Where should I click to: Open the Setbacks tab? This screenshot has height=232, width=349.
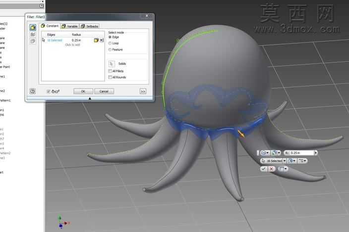tap(90, 26)
